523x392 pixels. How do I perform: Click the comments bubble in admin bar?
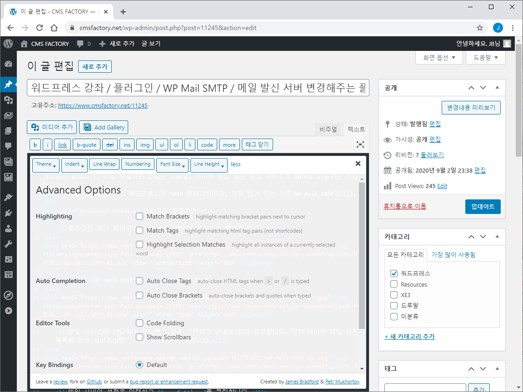(80, 44)
